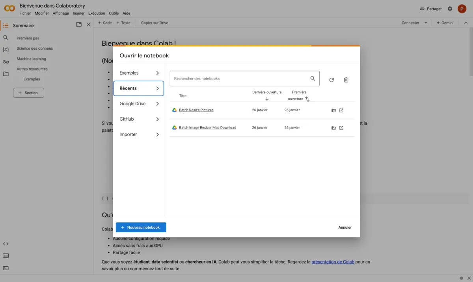Screen dimensions: 473x282
Task: Expand the Exemples category
Action: point(138,73)
